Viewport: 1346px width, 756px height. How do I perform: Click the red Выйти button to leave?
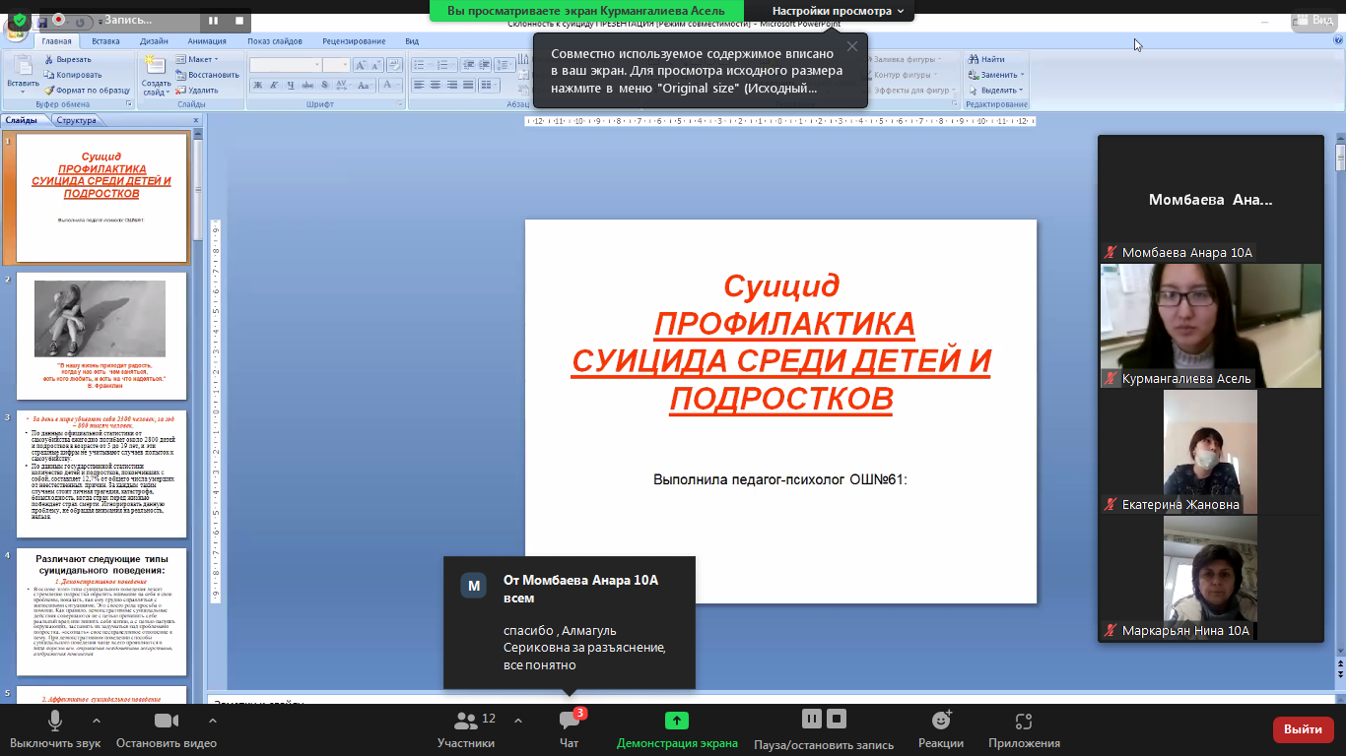[x=1303, y=729]
